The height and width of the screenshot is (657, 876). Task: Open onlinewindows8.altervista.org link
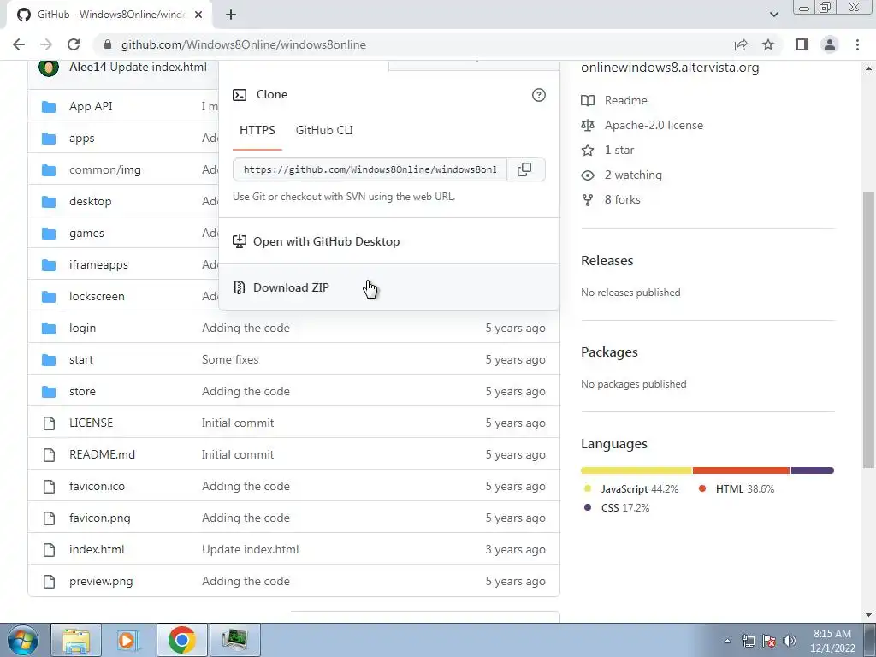tap(670, 68)
